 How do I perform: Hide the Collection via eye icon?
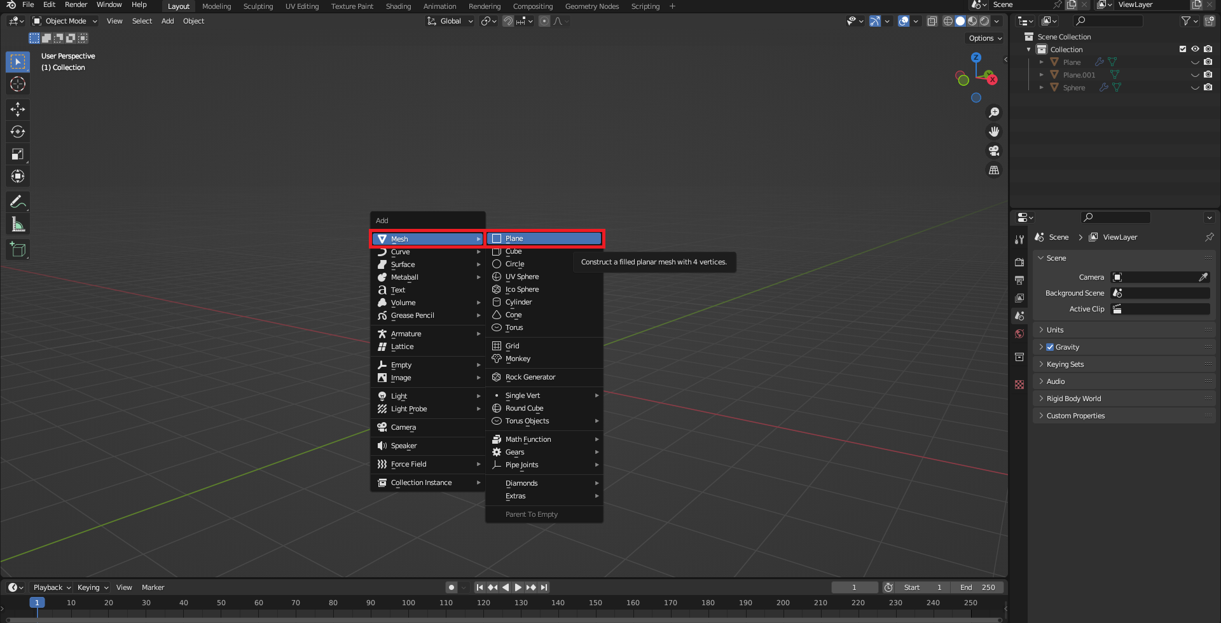(1195, 49)
